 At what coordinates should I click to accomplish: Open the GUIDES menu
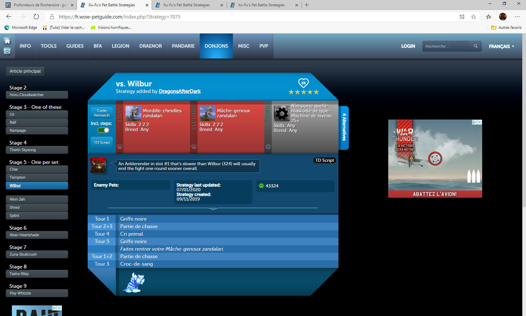75,46
